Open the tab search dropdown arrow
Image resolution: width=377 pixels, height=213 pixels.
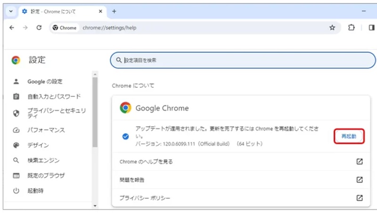point(11,11)
